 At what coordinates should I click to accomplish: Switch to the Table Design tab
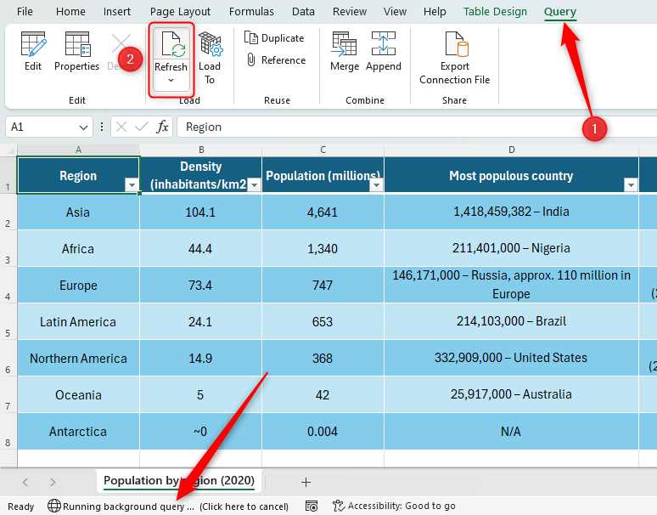pos(495,12)
